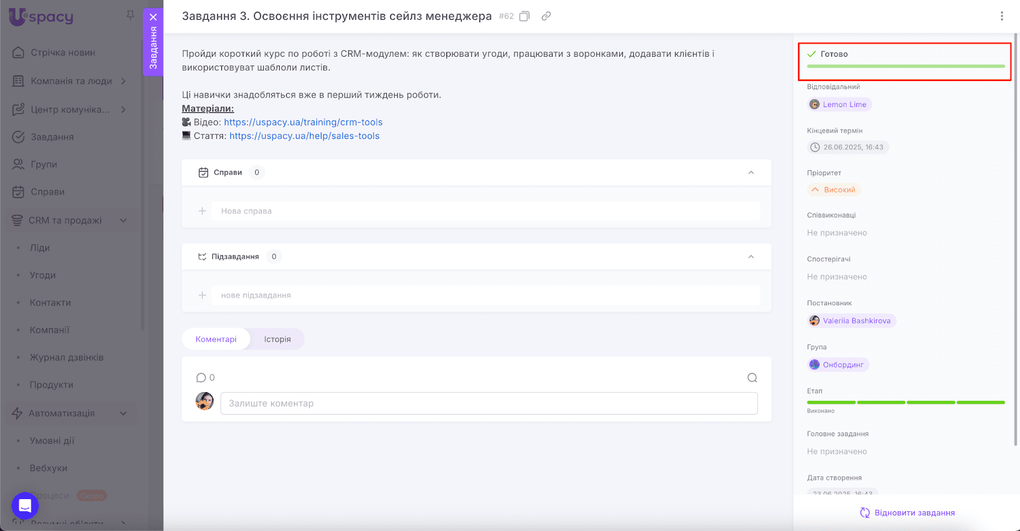Pin the sidebar with pin icon
This screenshot has width=1020, height=531.
point(130,15)
